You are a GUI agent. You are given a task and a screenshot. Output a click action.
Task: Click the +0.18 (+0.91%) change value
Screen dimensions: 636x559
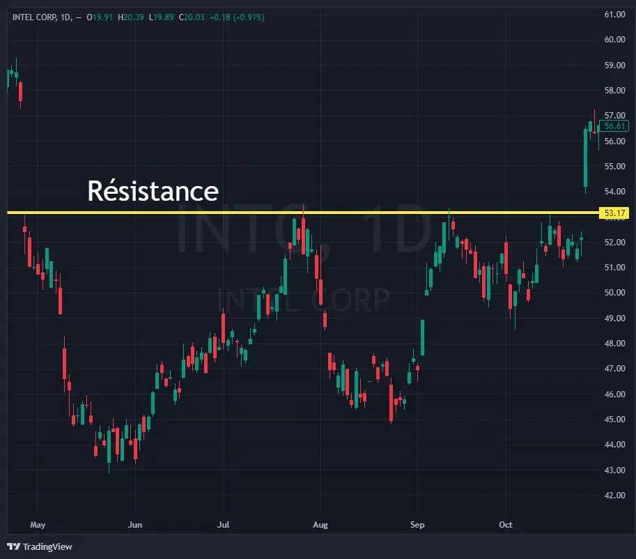(237, 17)
